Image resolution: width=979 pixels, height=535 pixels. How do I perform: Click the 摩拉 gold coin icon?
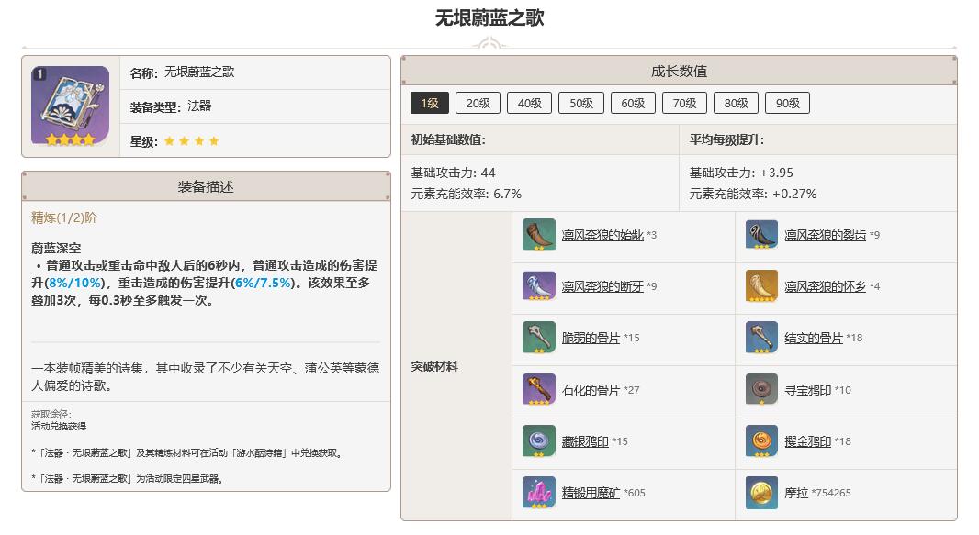point(761,493)
